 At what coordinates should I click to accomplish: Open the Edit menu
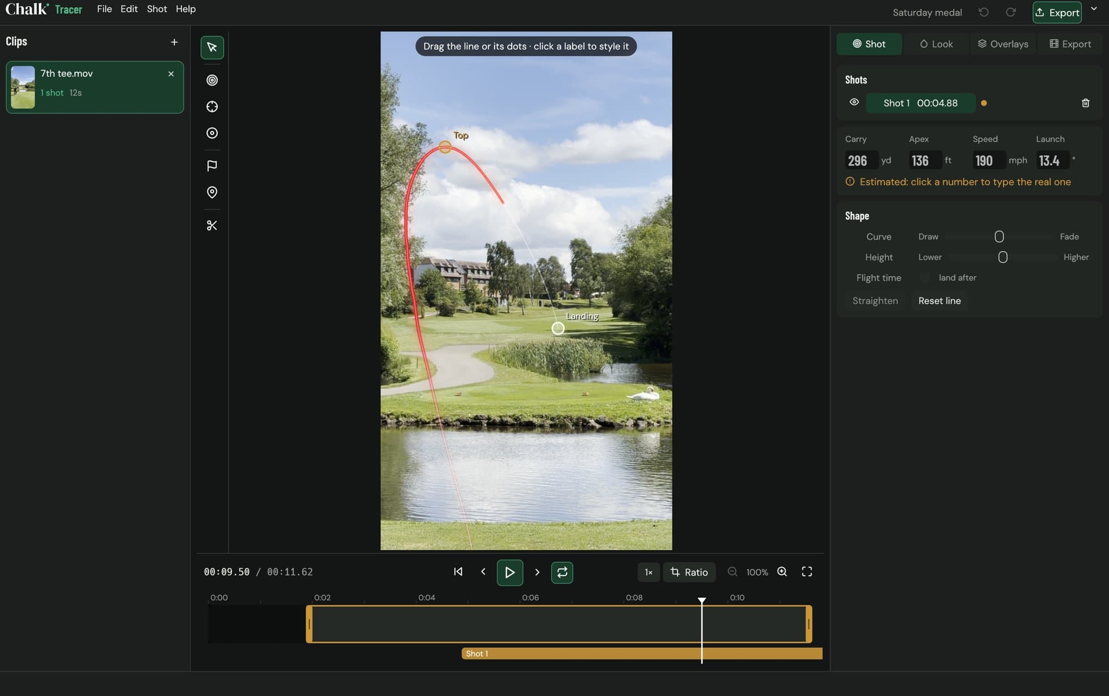click(x=129, y=9)
